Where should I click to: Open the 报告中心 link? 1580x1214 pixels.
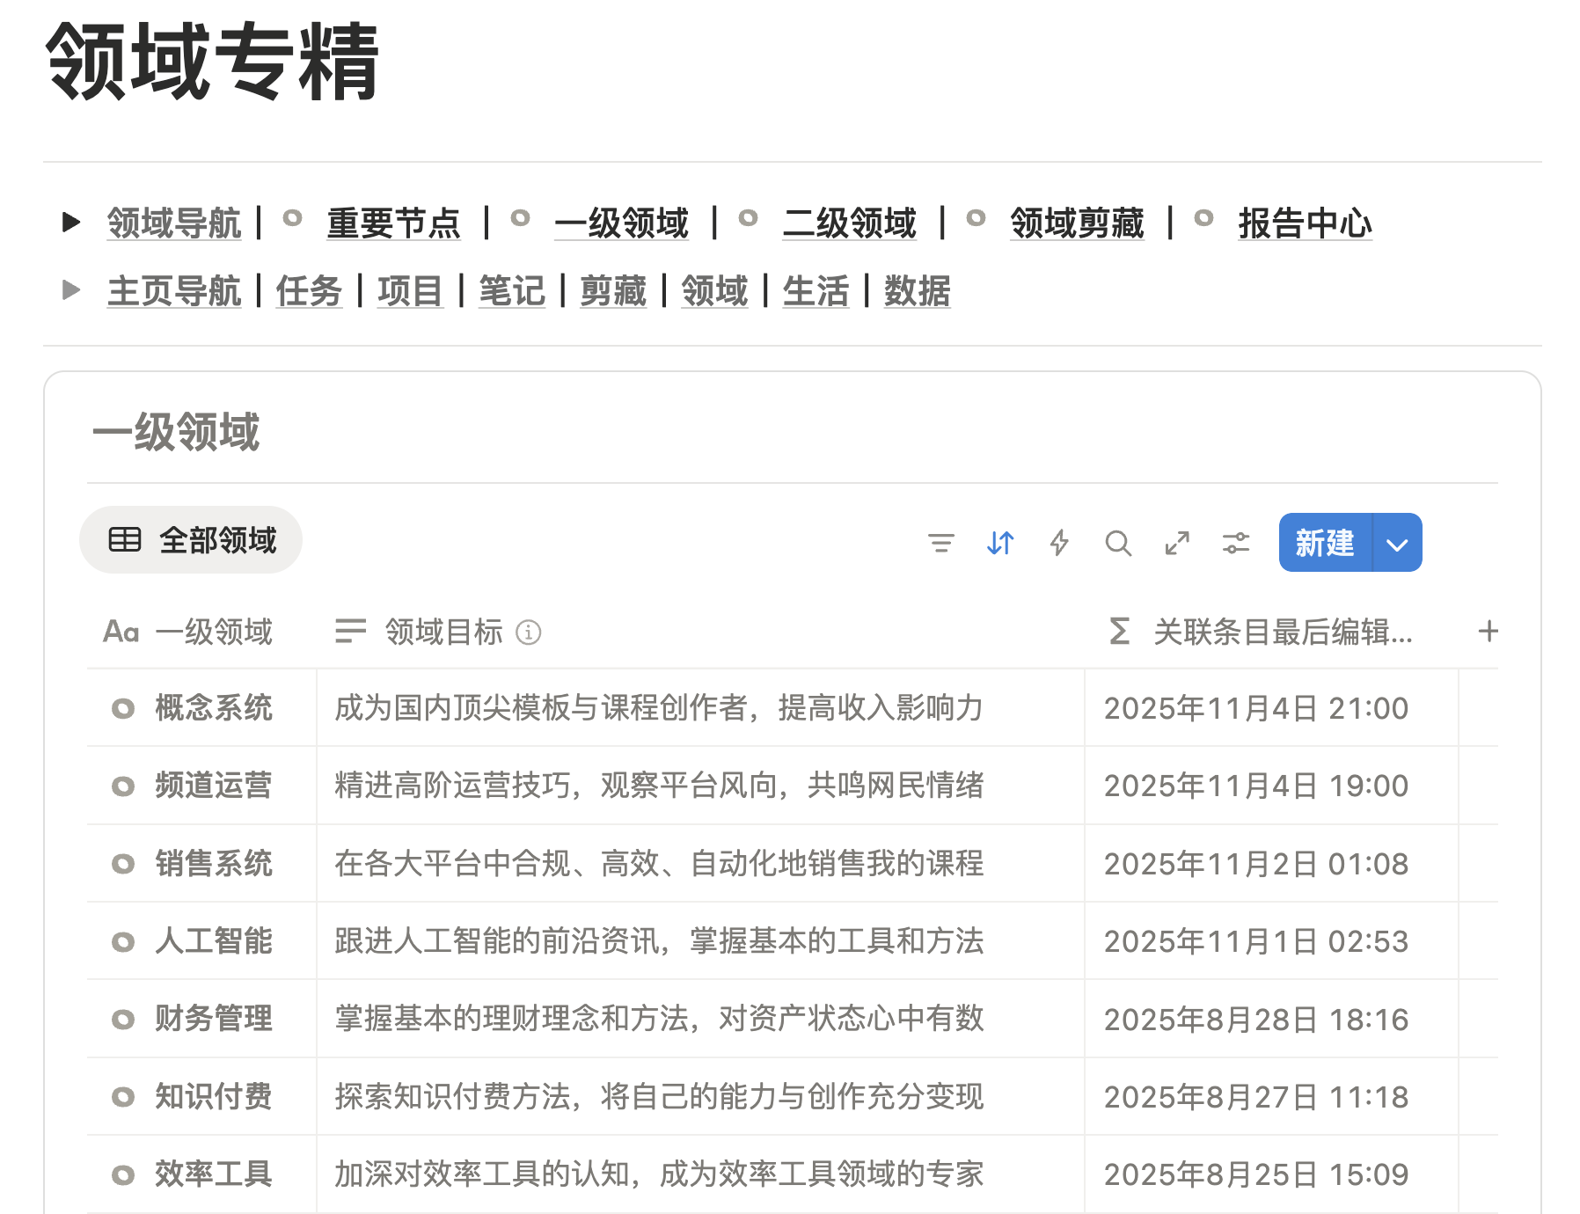[1305, 223]
